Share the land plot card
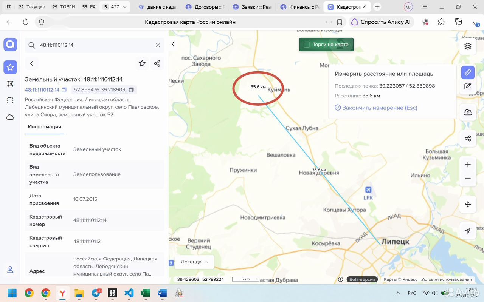The image size is (484, 302). (157, 63)
